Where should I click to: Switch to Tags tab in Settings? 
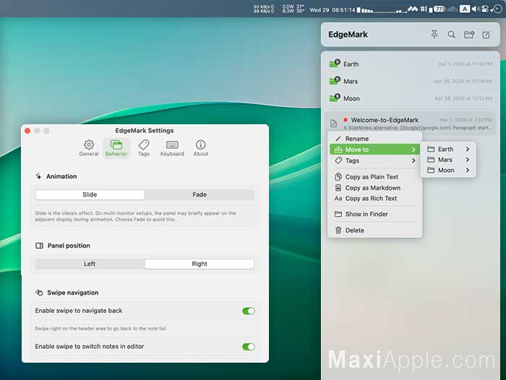tap(144, 148)
